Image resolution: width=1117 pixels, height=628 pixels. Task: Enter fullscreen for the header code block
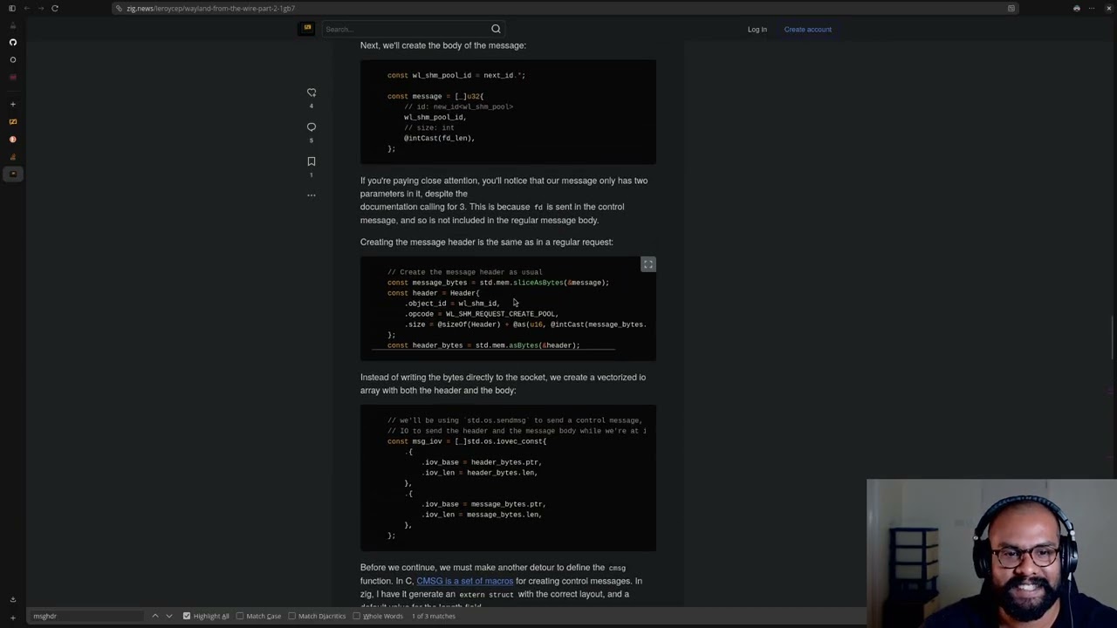[648, 264]
